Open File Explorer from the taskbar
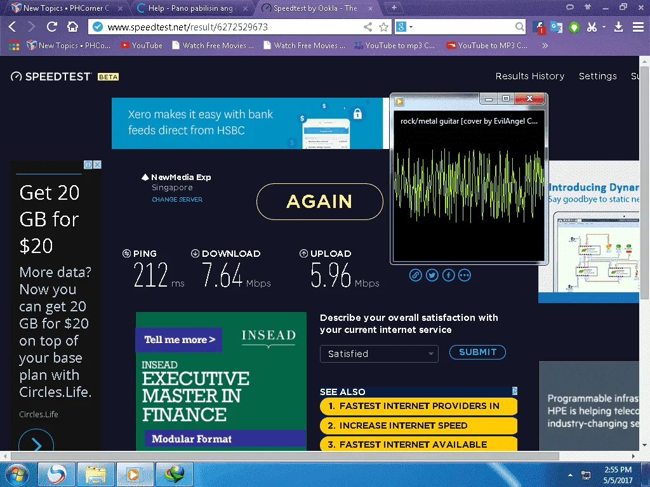Image resolution: width=650 pixels, height=487 pixels. tap(96, 474)
